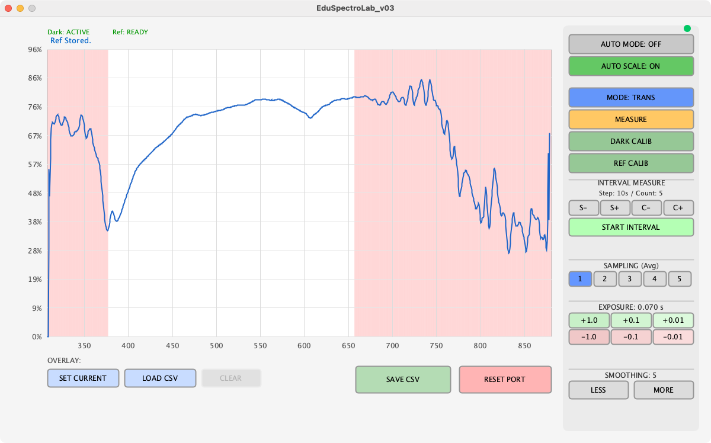The width and height of the screenshot is (711, 443).
Task: Run DARK CALIB calibration
Action: click(x=631, y=142)
